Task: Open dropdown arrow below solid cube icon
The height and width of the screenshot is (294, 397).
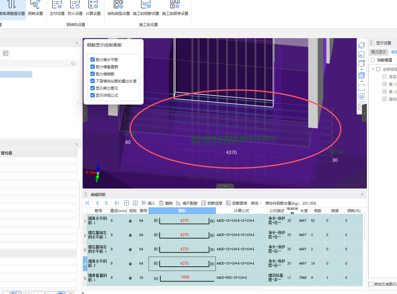Action: point(361,81)
